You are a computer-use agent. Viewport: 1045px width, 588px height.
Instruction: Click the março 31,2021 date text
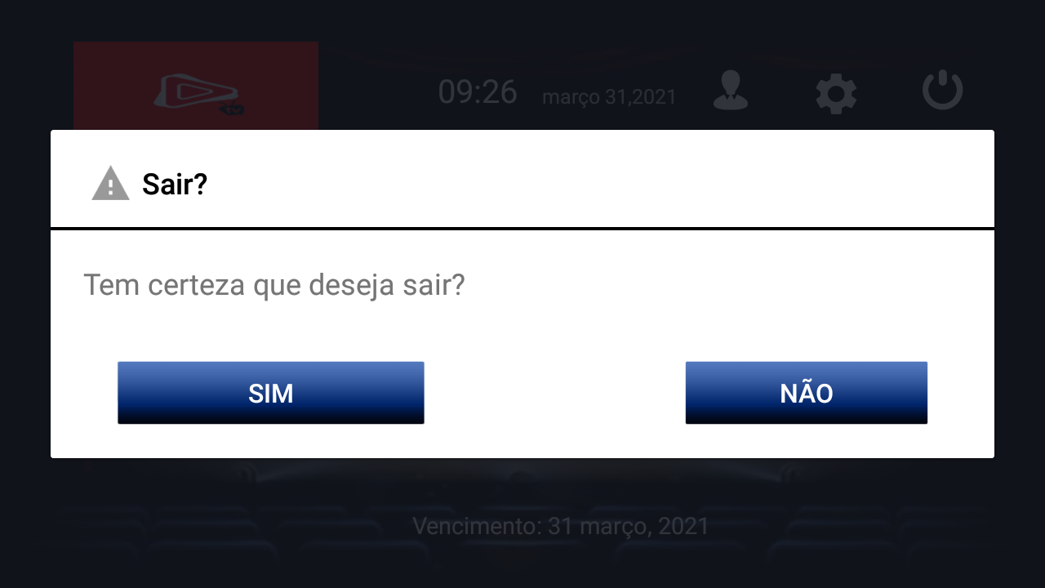pyautogui.click(x=609, y=97)
